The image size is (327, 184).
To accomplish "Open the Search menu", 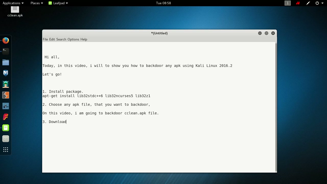I will (61, 39).
